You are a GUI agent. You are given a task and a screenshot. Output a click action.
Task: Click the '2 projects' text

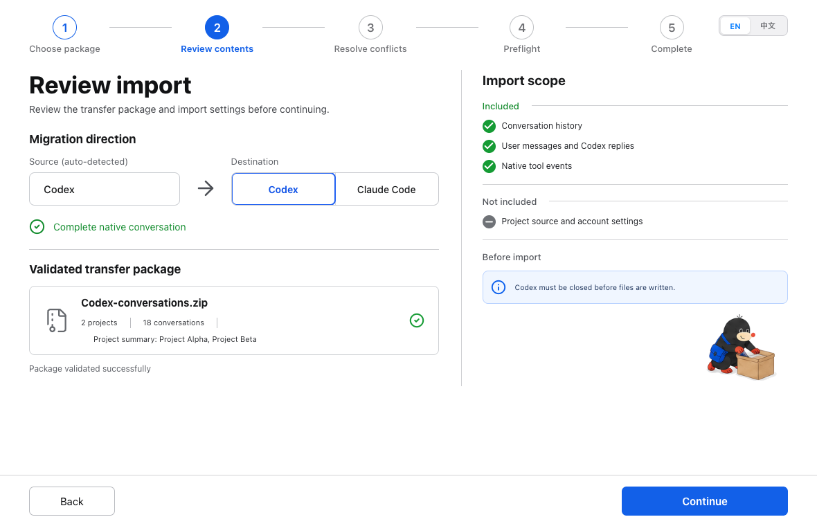pyautogui.click(x=99, y=323)
